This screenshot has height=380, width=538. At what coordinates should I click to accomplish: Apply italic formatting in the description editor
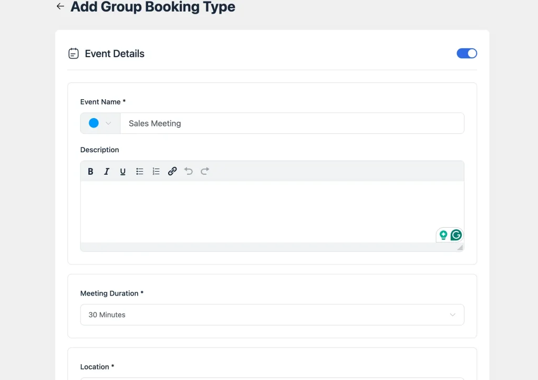click(107, 171)
